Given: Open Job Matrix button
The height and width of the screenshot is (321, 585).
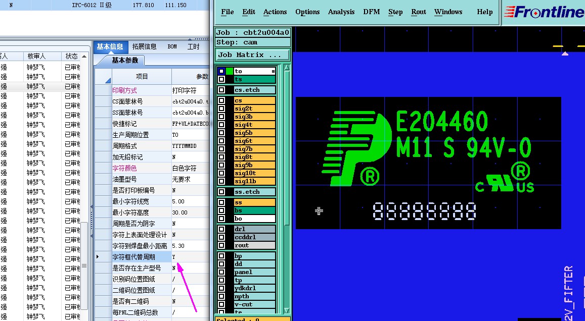Looking at the screenshot, I should click(253, 55).
